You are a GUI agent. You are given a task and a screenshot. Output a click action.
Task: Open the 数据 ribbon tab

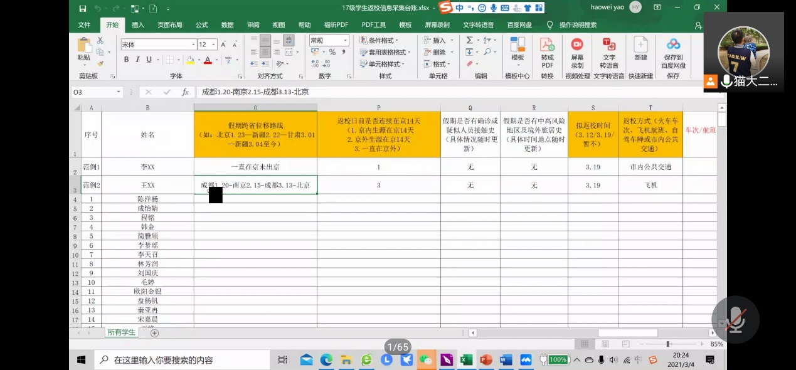tap(227, 25)
